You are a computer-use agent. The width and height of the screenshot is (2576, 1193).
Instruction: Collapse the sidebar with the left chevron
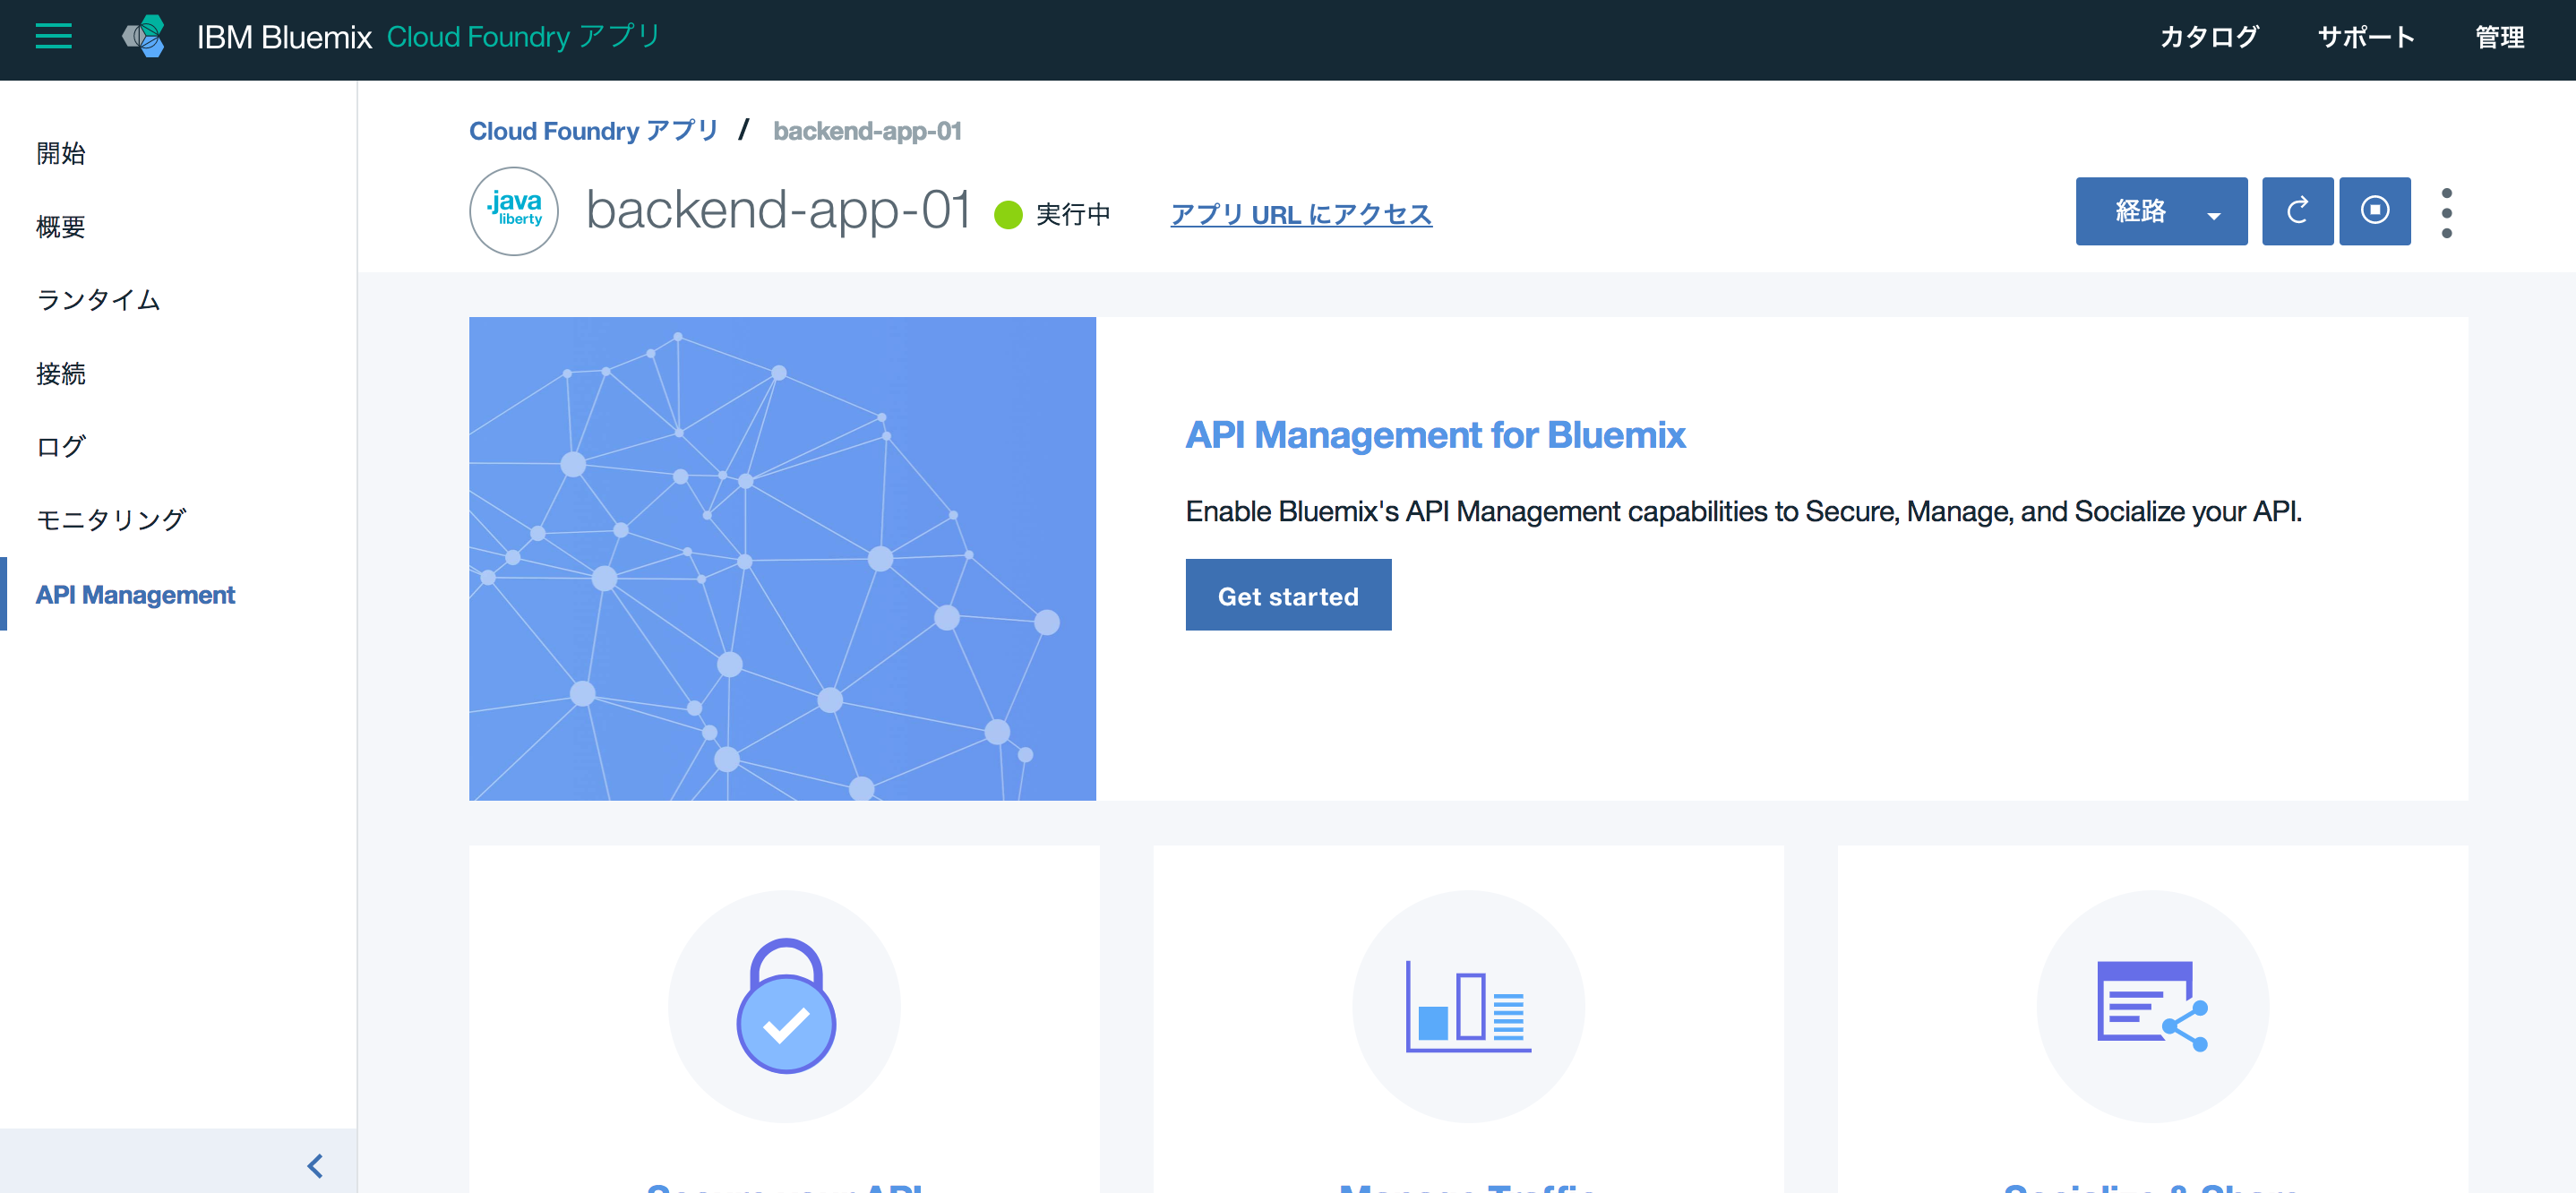(315, 1165)
